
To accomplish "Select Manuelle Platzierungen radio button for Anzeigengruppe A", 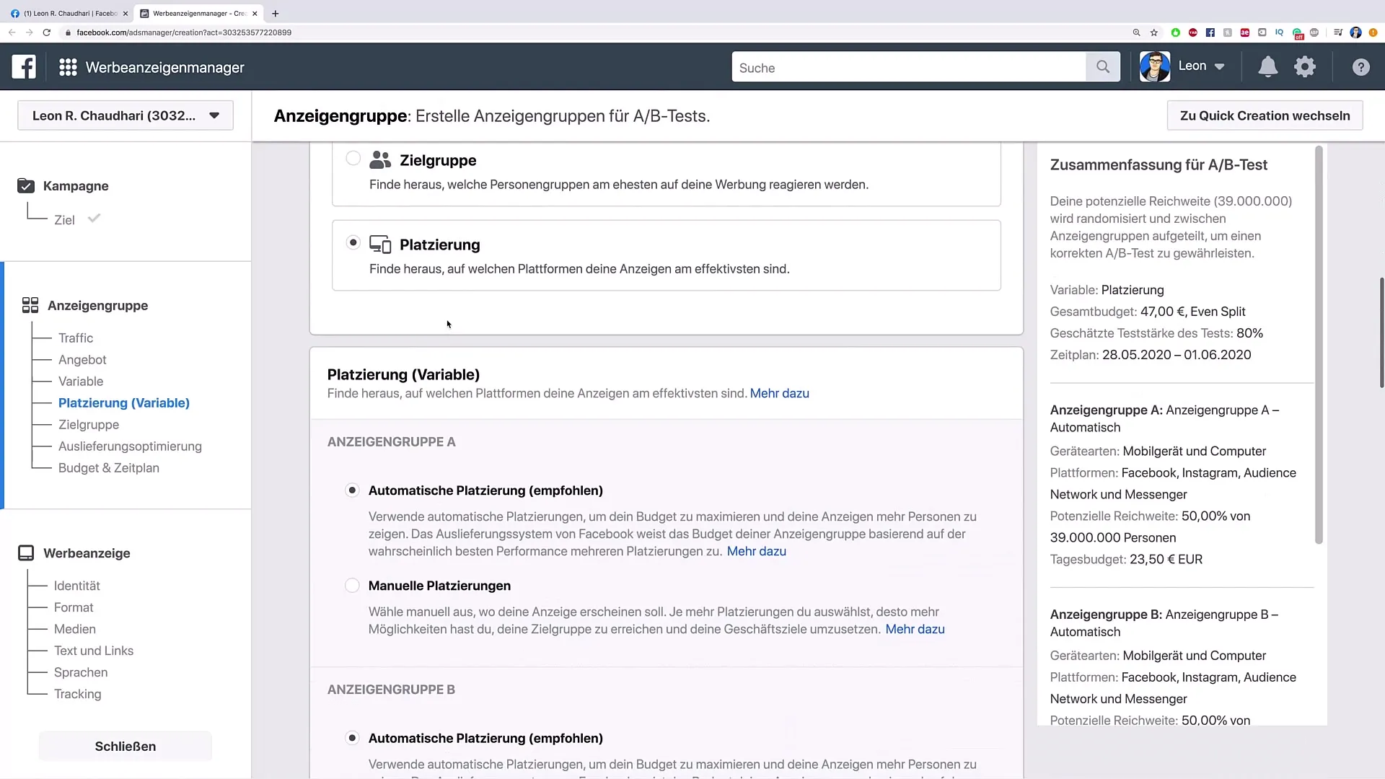I will point(352,585).
